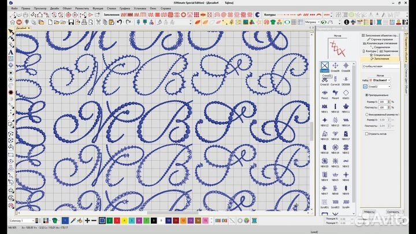The height and width of the screenshot is (234, 416).
Task: Open the Дизайн menu
Action: [x=54, y=9]
